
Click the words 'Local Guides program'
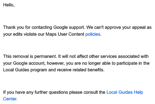pyautogui.click(x=25, y=70)
